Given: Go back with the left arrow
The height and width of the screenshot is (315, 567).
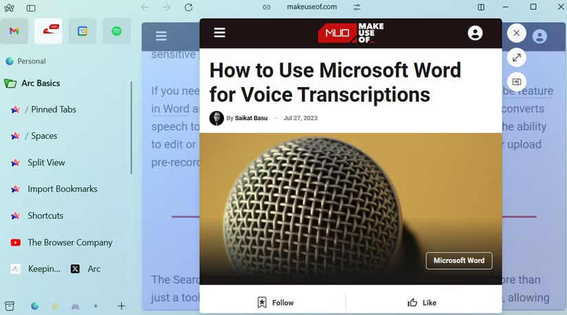Looking at the screenshot, I should click(144, 8).
